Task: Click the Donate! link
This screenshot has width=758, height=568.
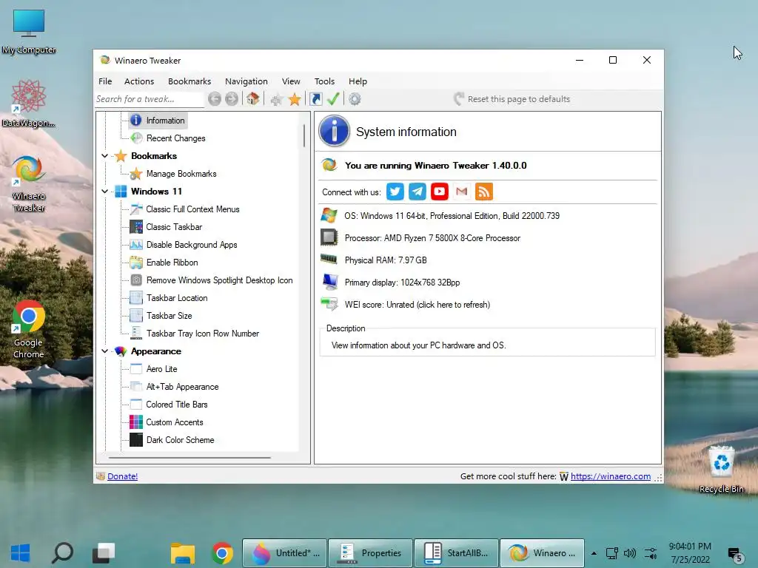Action: click(122, 476)
